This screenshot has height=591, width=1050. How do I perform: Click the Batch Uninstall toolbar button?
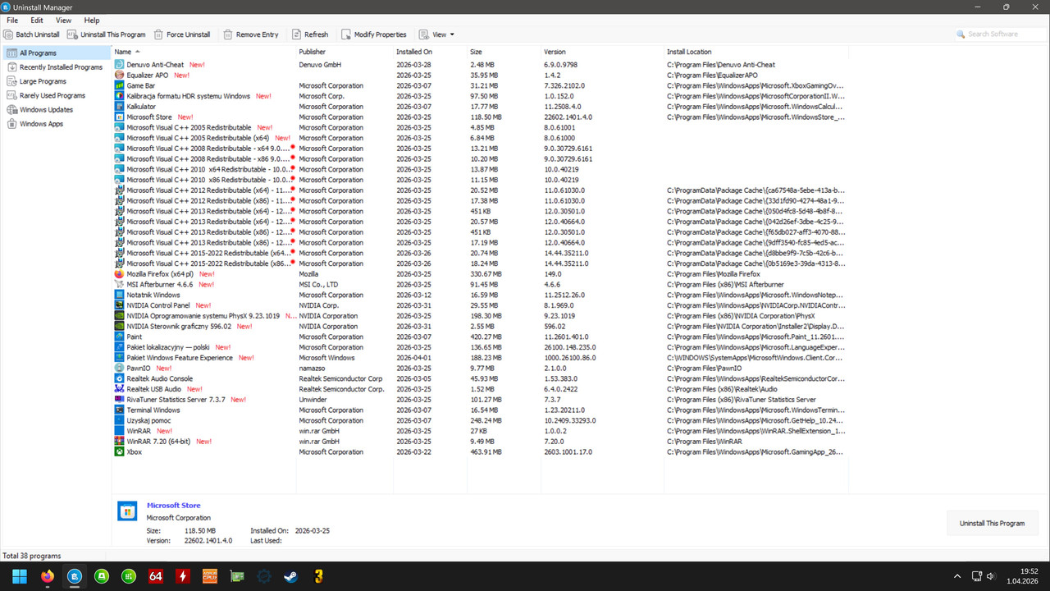pos(32,34)
